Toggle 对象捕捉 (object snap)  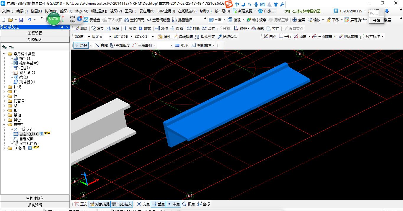[x=99, y=204]
